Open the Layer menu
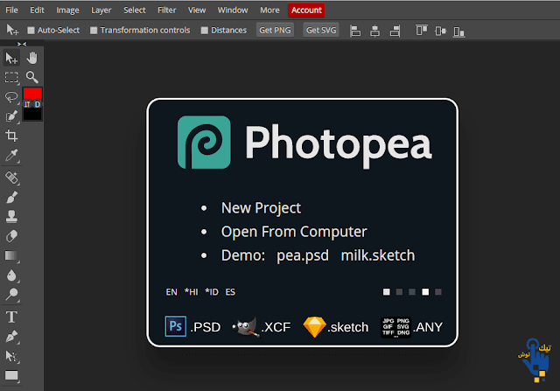The width and height of the screenshot is (560, 391). 101,10
